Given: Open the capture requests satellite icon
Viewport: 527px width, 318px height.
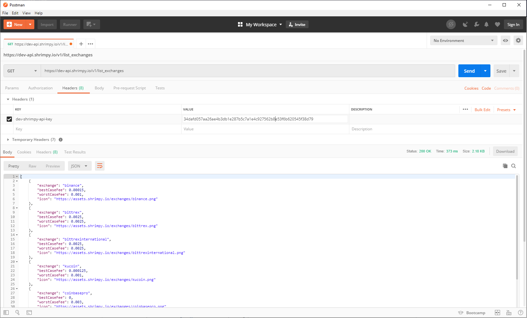Looking at the screenshot, I should [x=465, y=24].
